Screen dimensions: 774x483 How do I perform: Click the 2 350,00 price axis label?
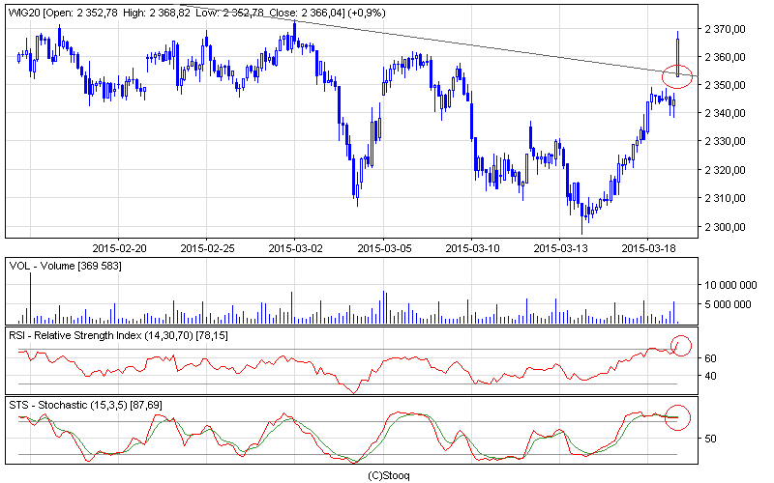click(725, 85)
